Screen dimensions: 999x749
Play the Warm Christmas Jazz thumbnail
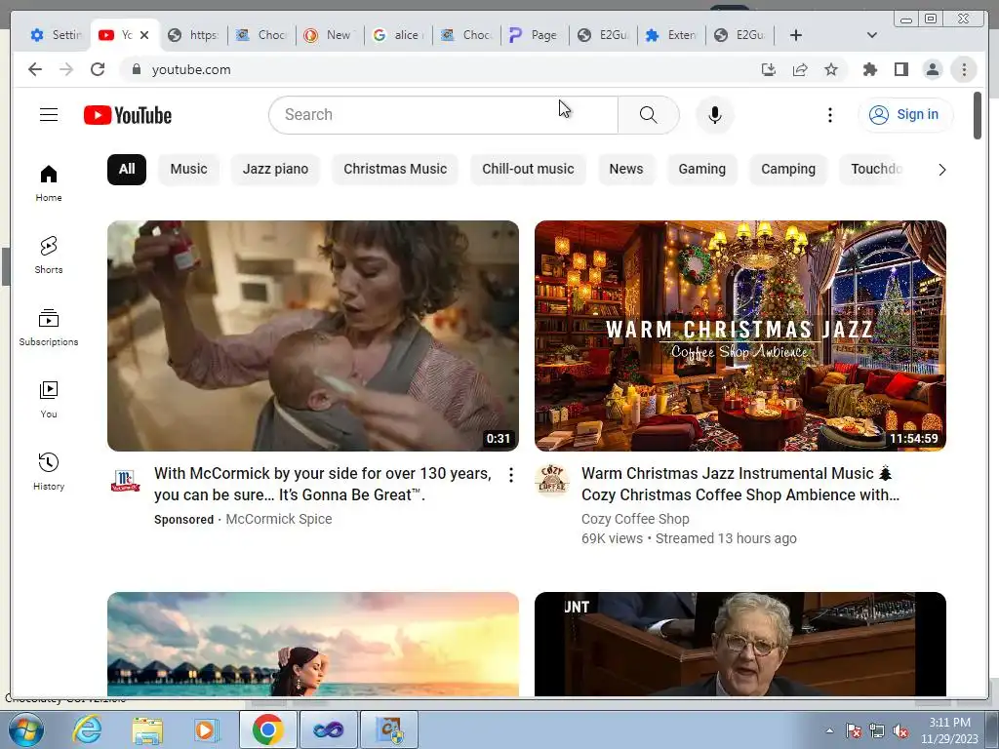click(740, 335)
